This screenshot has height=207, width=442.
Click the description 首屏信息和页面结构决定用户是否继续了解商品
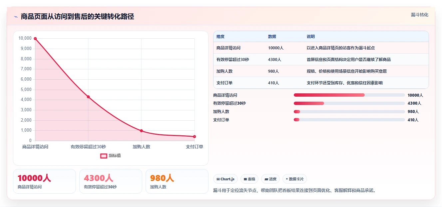click(349, 60)
